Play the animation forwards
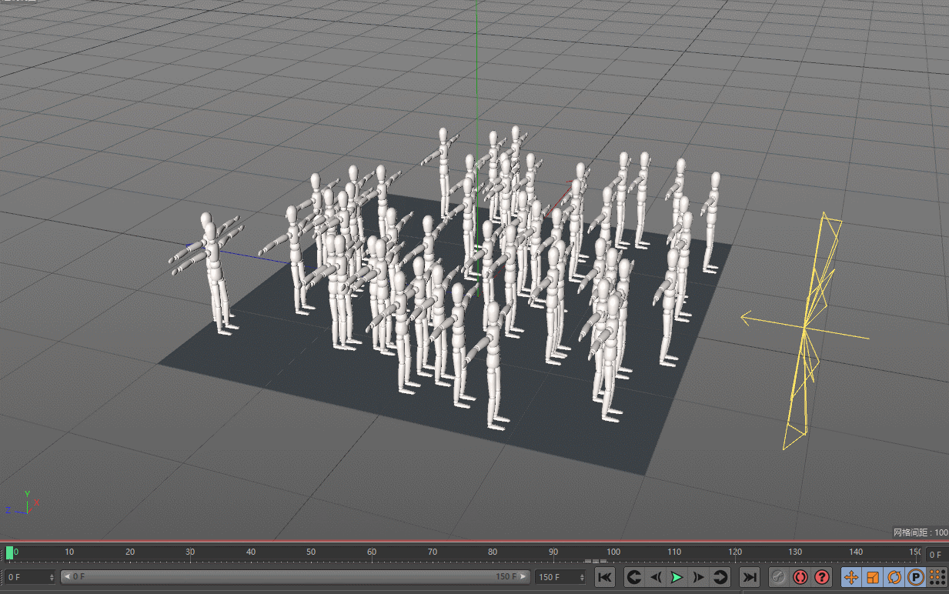 (677, 577)
